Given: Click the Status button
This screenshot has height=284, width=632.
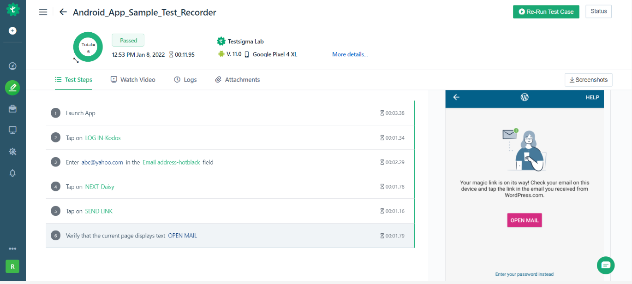Looking at the screenshot, I should point(598,12).
